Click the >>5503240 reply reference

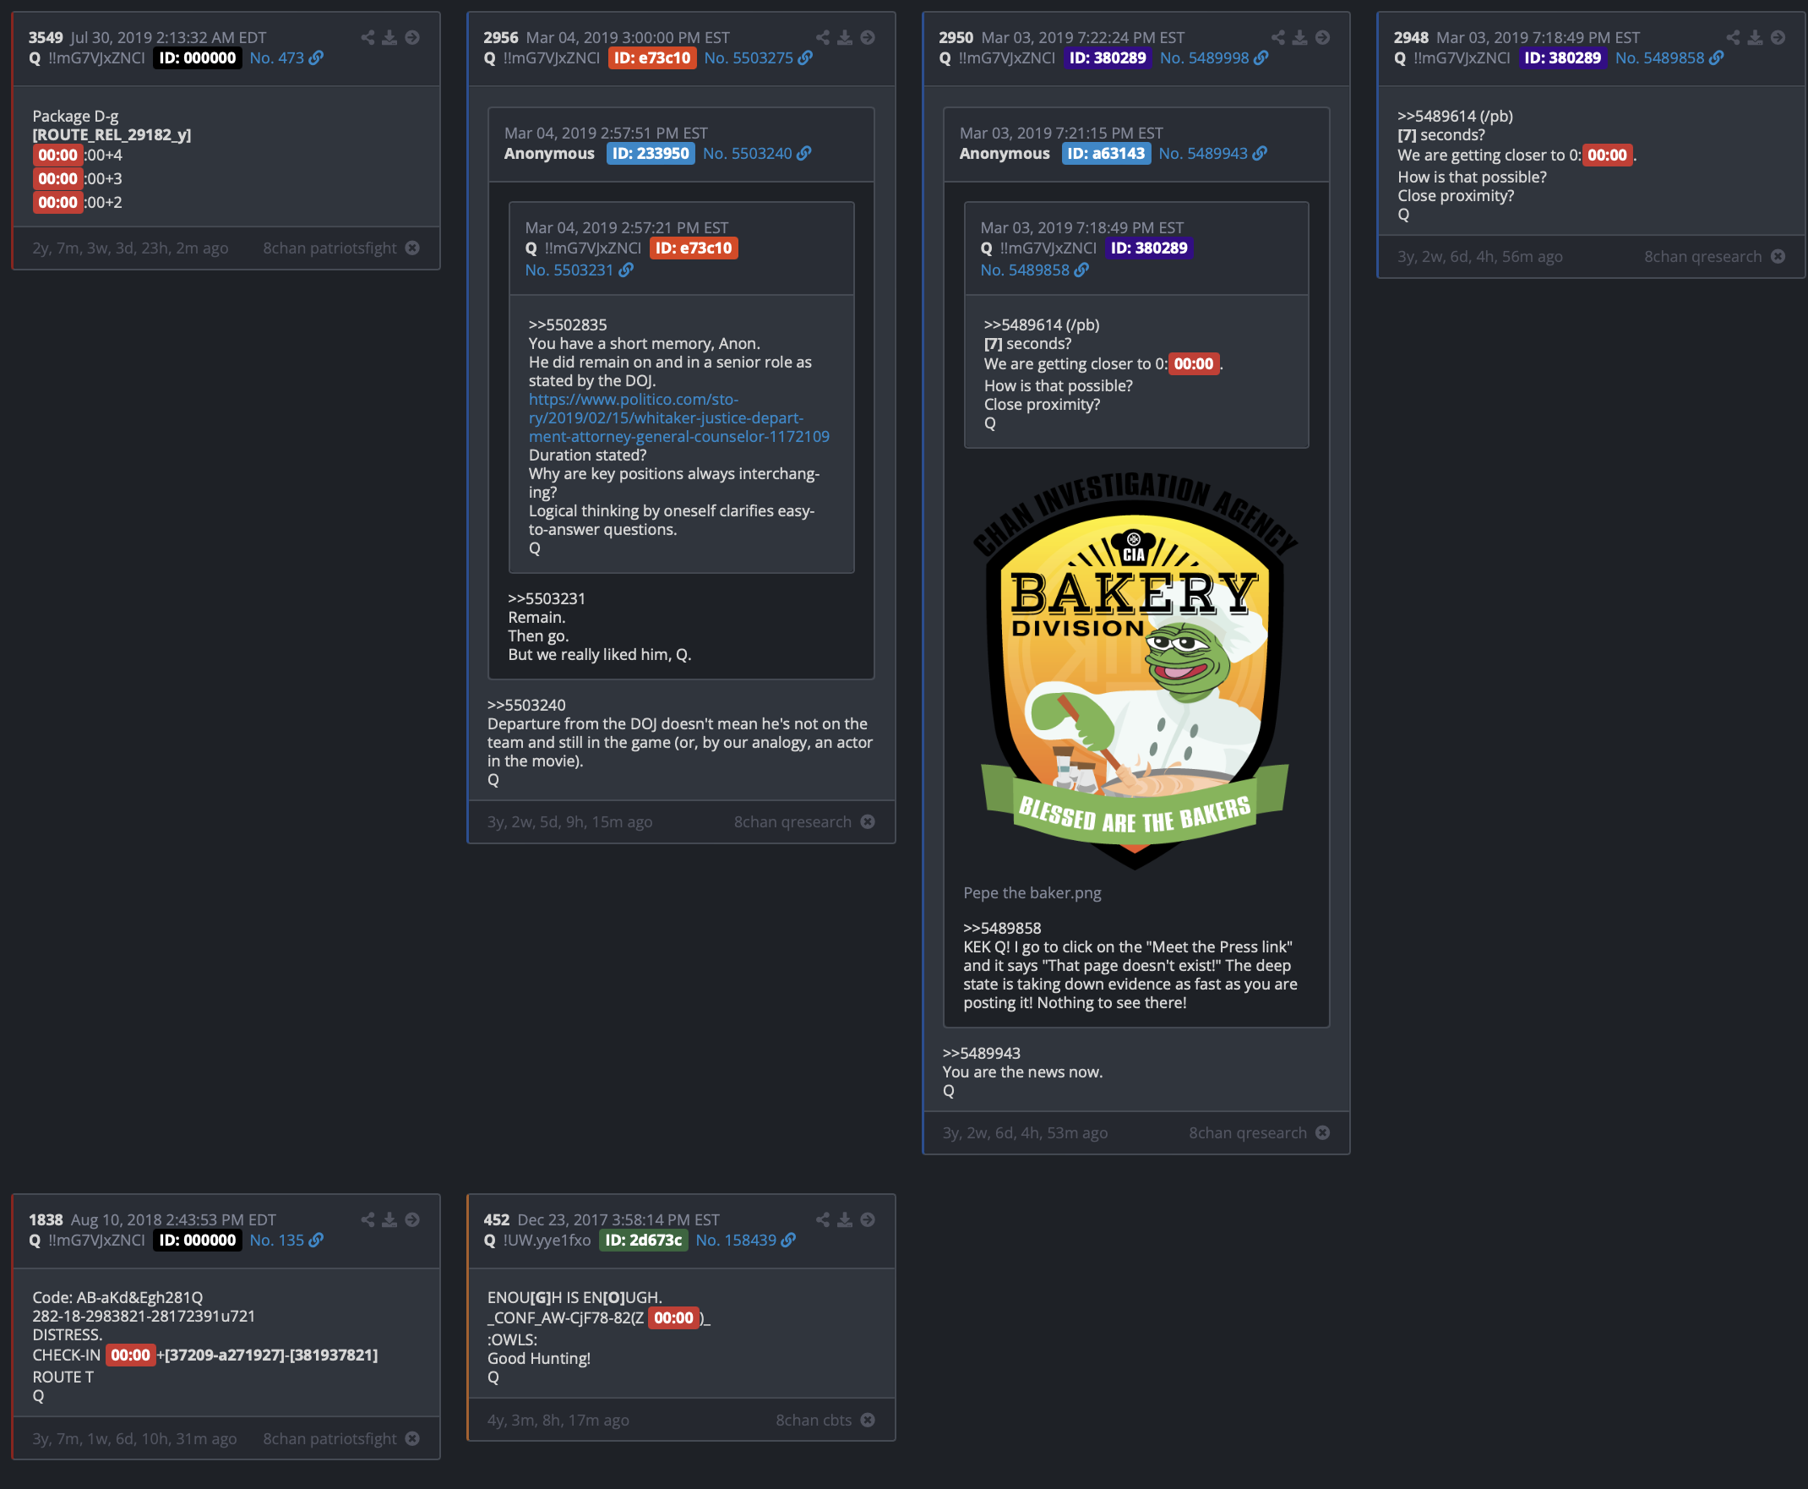(x=526, y=705)
